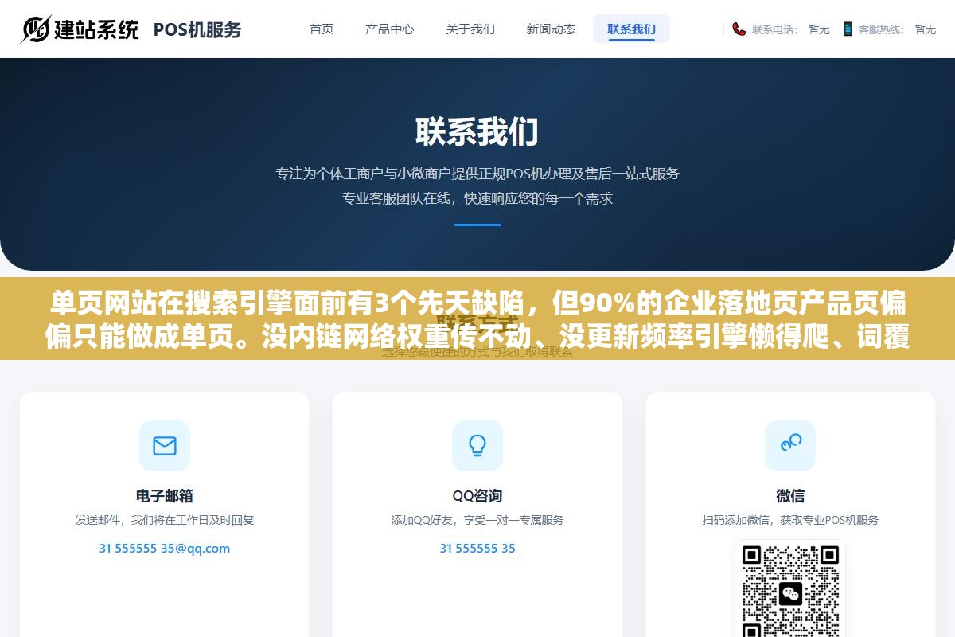
Task: Click the email link 31 555555 35@qq.com
Action: (165, 549)
